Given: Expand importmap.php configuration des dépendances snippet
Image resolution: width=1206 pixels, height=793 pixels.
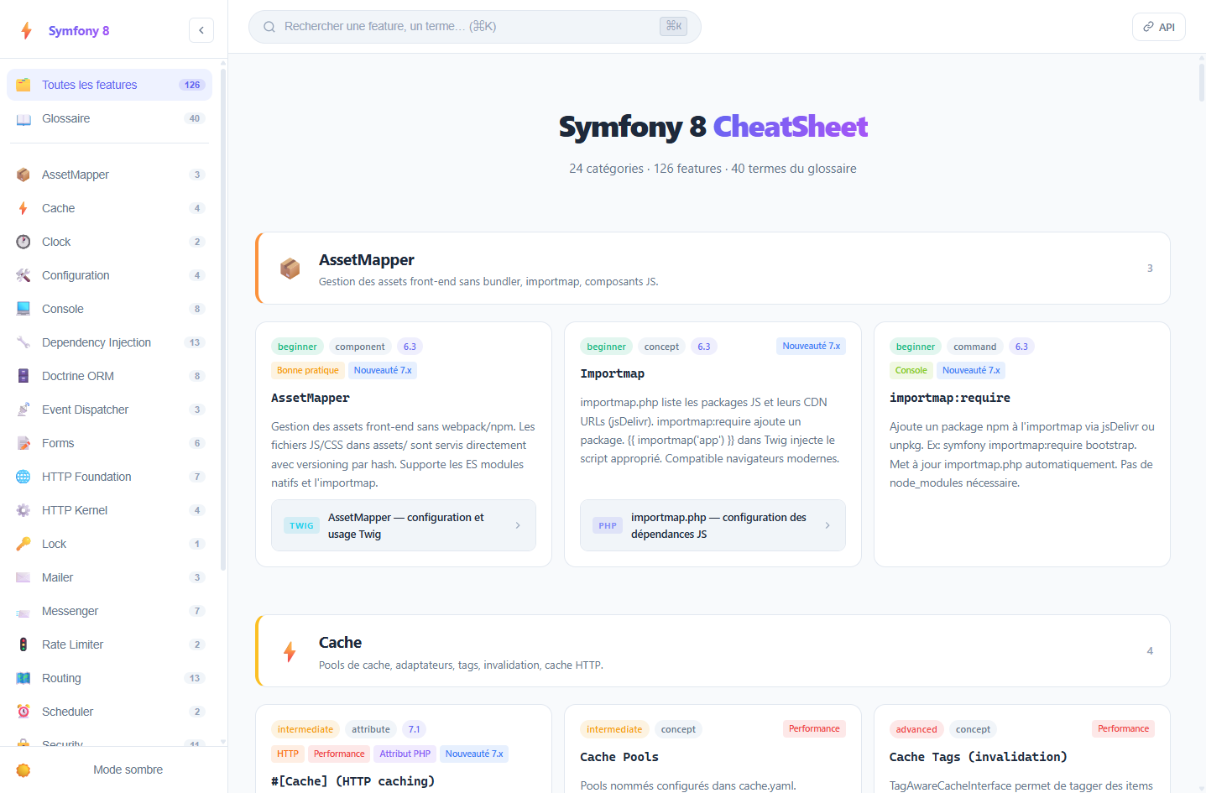Looking at the screenshot, I should (713, 525).
